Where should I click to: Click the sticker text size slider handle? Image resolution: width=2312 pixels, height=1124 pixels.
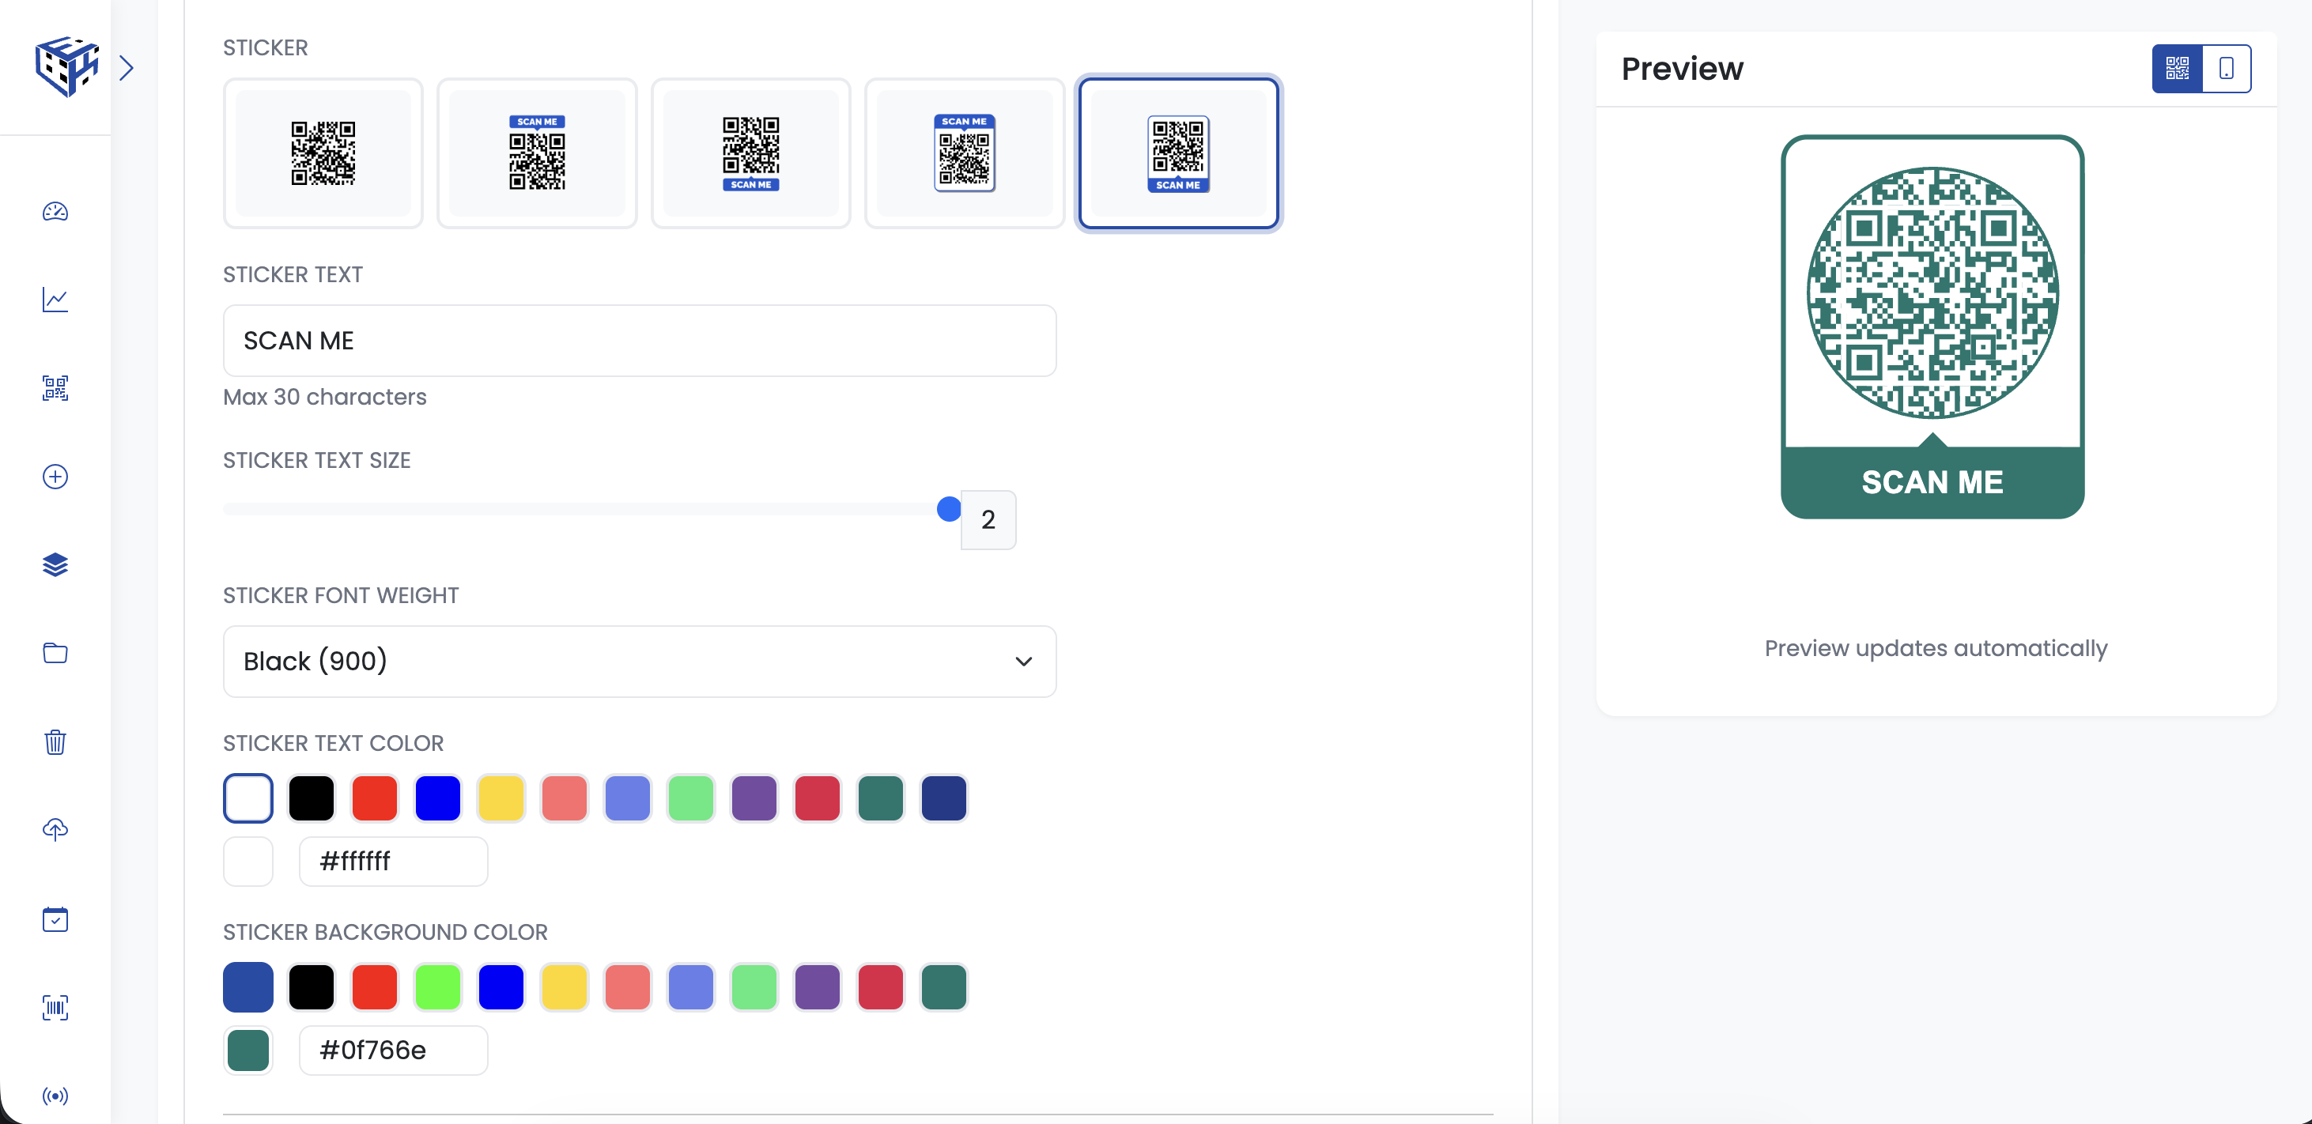click(949, 510)
